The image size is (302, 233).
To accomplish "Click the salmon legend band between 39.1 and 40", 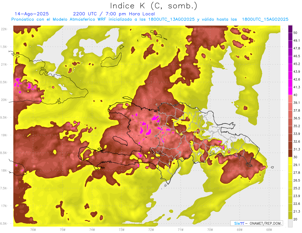I will tap(290, 99).
